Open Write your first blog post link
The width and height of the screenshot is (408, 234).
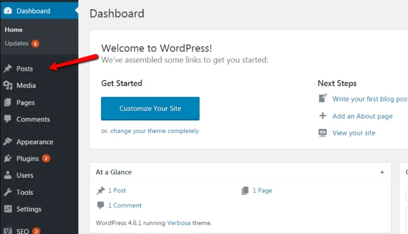[x=370, y=99]
